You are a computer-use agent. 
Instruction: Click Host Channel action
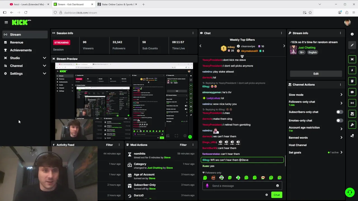point(298,145)
